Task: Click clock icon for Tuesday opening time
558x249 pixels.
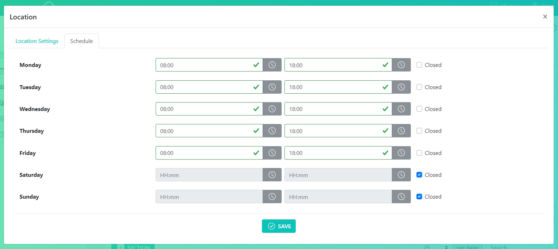Action: point(272,87)
